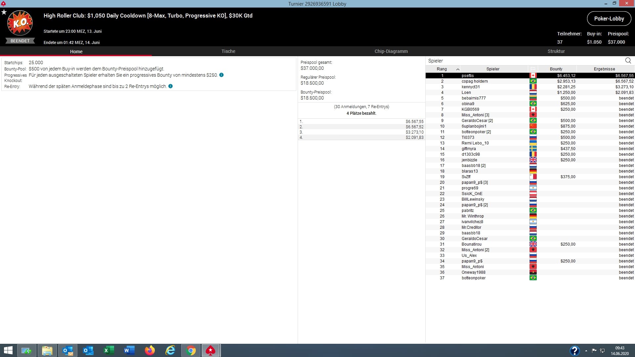Click the info icon next to the Re-Entry text

(x=171, y=86)
